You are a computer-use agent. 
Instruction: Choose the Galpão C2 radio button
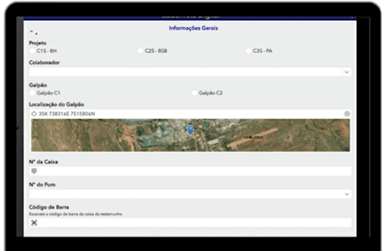coord(195,93)
